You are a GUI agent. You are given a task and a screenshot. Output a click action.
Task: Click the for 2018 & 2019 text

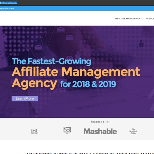click(88, 84)
